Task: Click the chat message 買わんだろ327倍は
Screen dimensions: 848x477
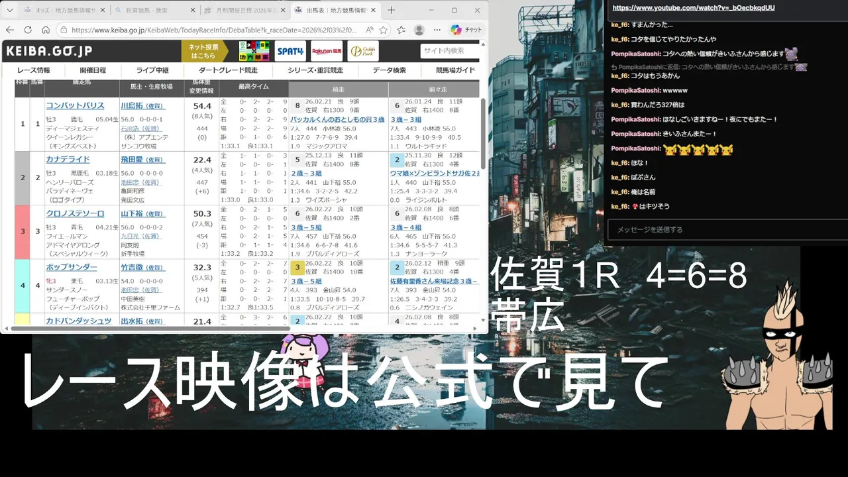Action: pos(658,105)
